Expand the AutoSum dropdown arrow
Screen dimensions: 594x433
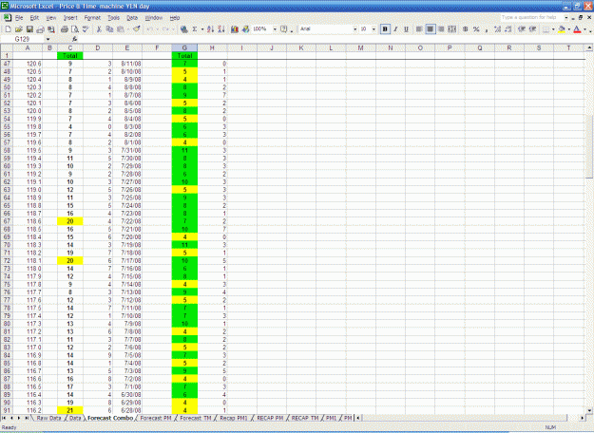pyautogui.click(x=202, y=29)
